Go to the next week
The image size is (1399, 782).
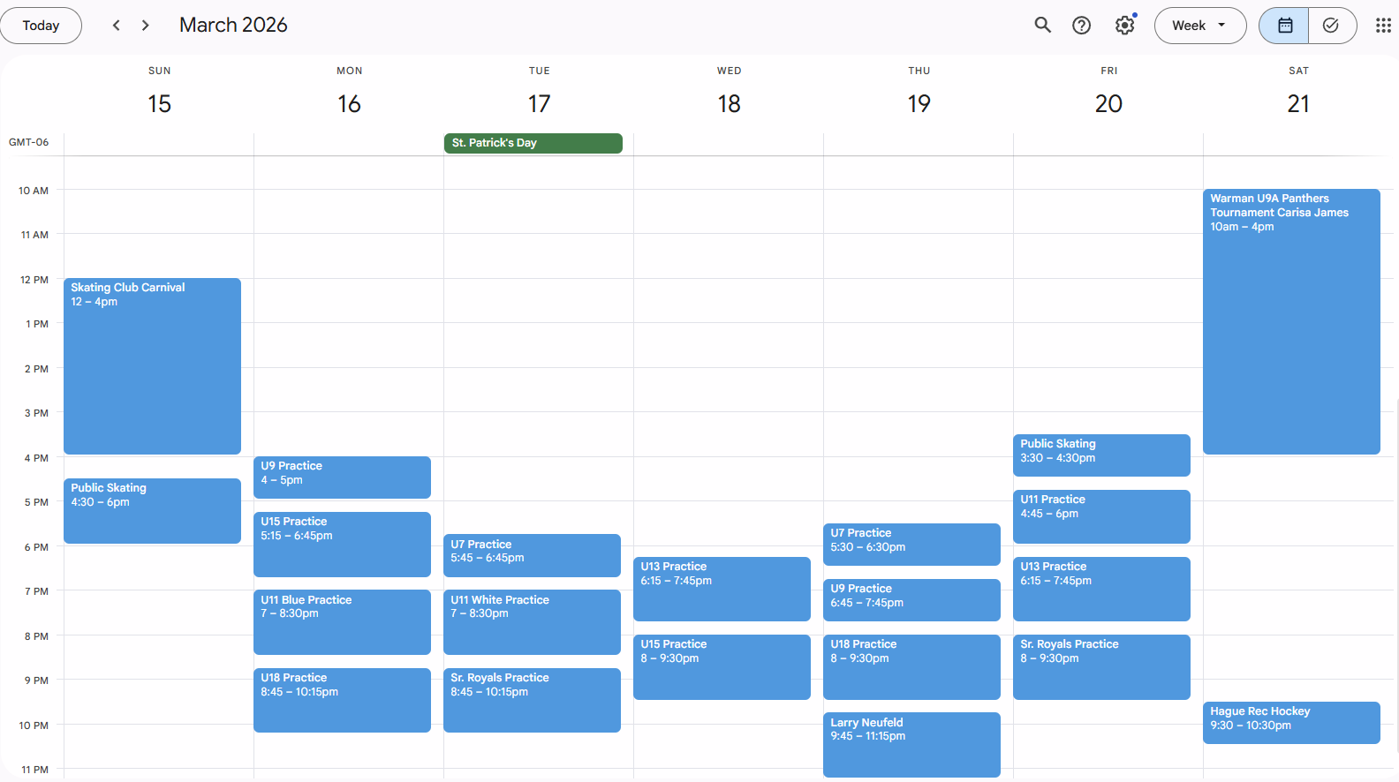click(x=146, y=26)
